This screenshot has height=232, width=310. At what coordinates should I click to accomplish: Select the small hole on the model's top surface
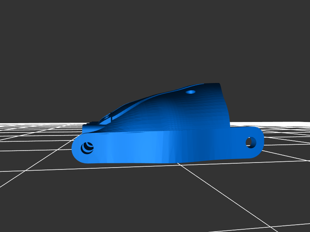[x=190, y=92]
